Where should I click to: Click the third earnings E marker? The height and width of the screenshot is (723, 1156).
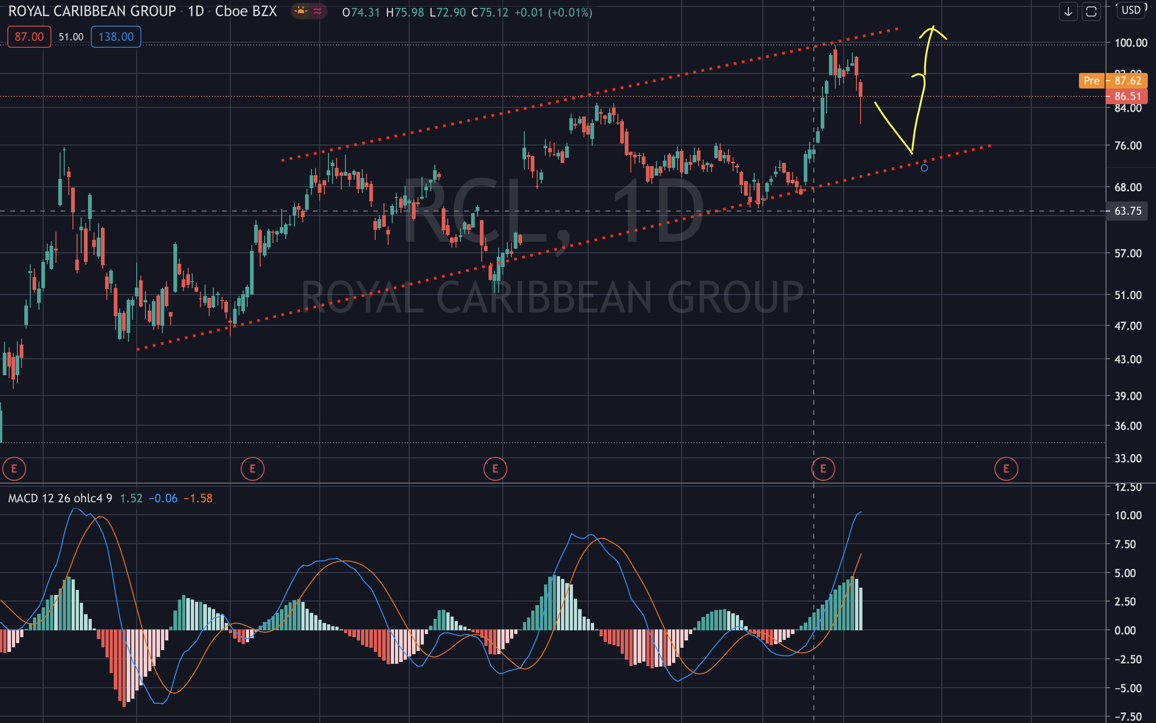coord(495,468)
